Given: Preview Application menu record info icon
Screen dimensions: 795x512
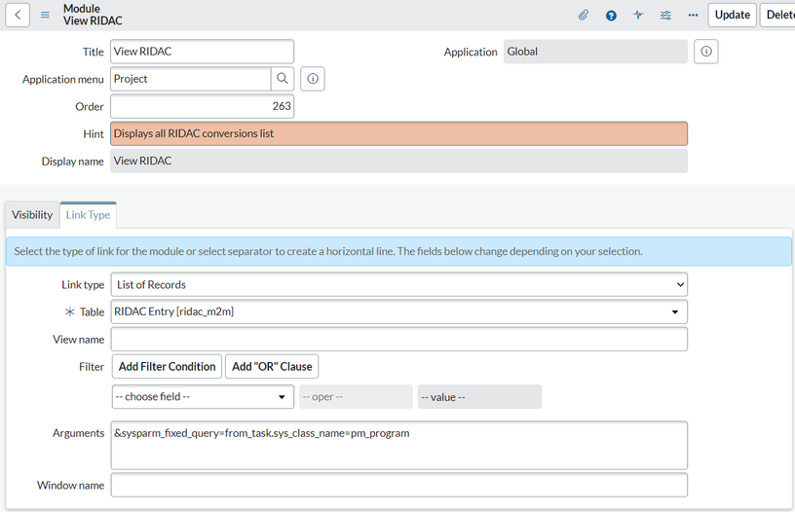Looking at the screenshot, I should tap(313, 79).
